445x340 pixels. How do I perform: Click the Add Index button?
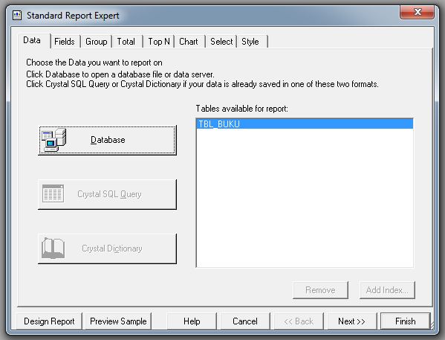(x=387, y=290)
